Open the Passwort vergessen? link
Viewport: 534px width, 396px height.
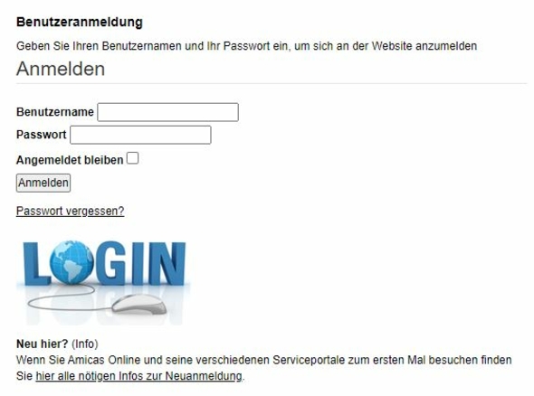[x=71, y=211]
